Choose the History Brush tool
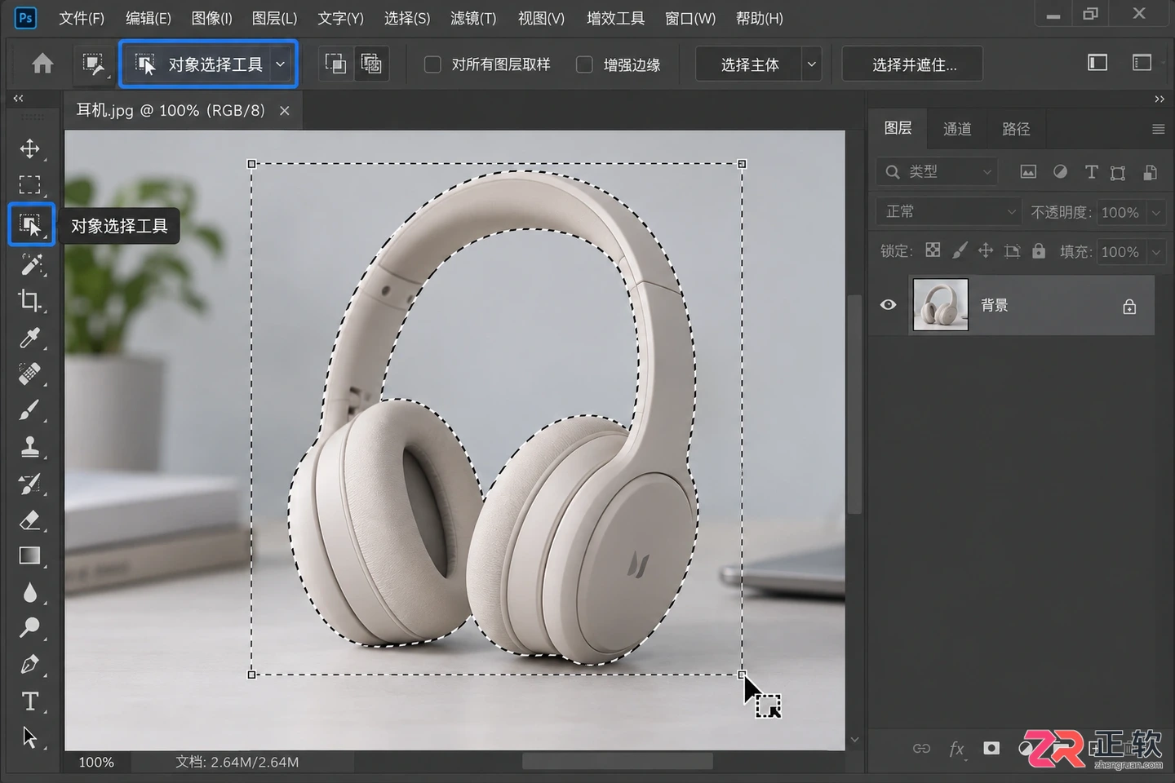Screen dimensions: 1175x783 pos(30,484)
